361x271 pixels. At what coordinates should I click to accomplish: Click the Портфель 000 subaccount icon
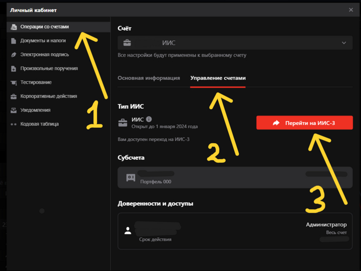point(131,178)
